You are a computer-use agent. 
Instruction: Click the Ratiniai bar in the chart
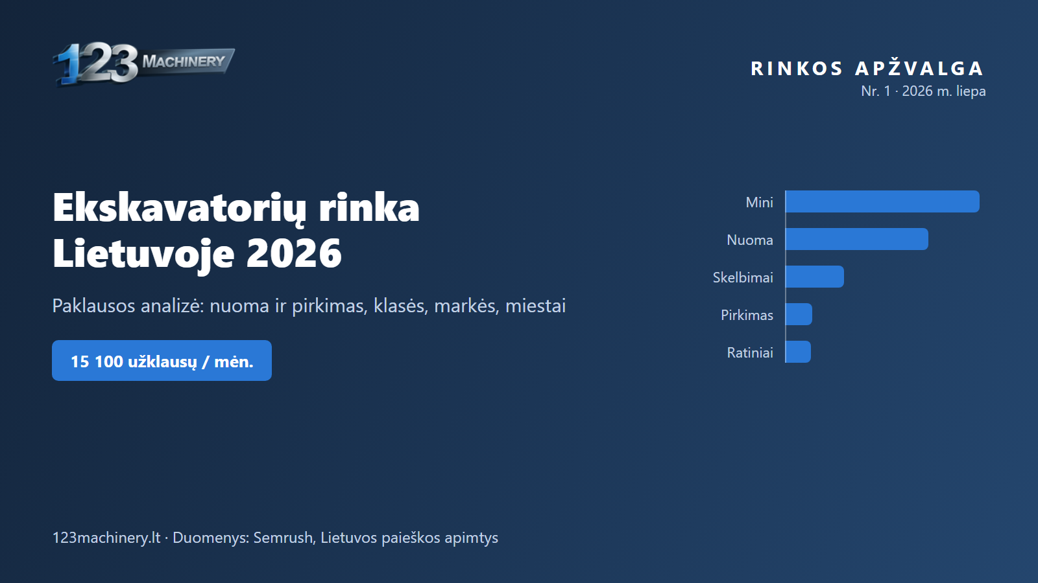pos(798,352)
